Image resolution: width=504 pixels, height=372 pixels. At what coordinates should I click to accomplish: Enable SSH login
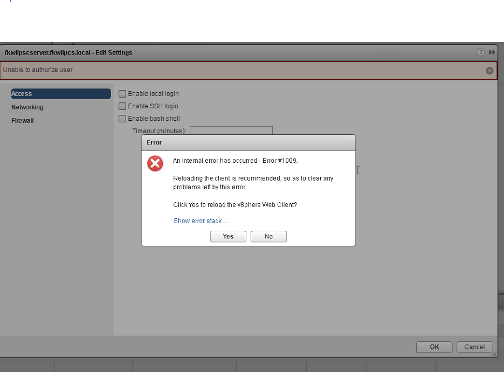click(122, 106)
